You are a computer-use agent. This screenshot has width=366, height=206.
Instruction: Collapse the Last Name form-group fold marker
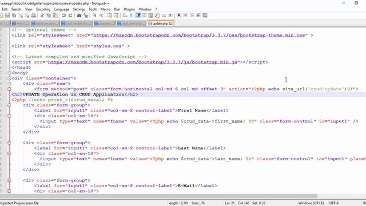9,142
